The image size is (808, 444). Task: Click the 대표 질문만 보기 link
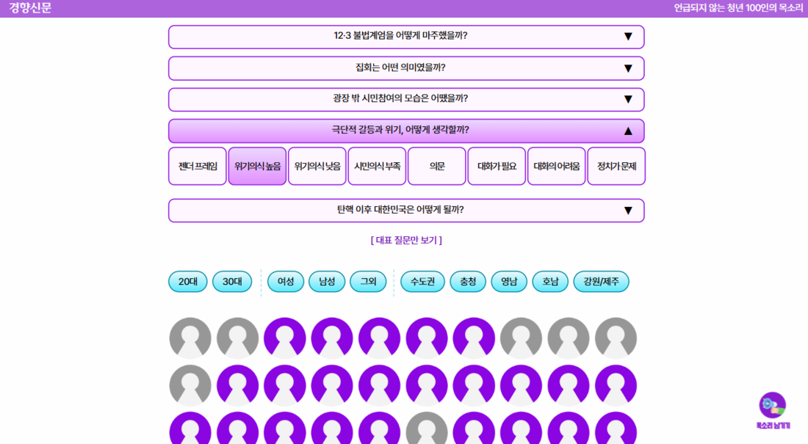[406, 240]
